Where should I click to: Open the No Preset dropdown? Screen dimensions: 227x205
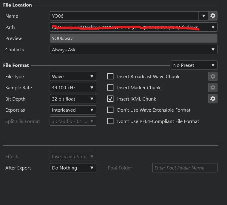click(x=194, y=65)
